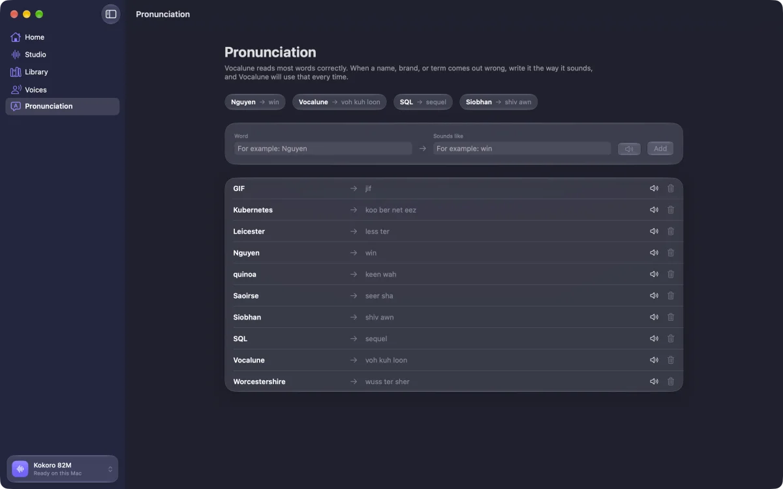Delete the quinoa entry
Screen dimensions: 783x489
click(x=670, y=274)
